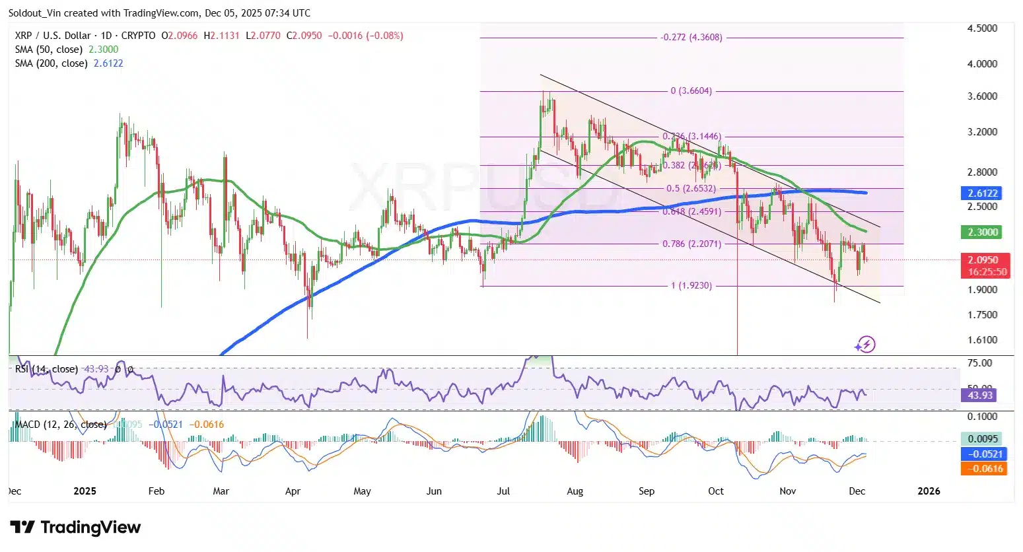Click the 2026 label on the time axis

(x=929, y=491)
